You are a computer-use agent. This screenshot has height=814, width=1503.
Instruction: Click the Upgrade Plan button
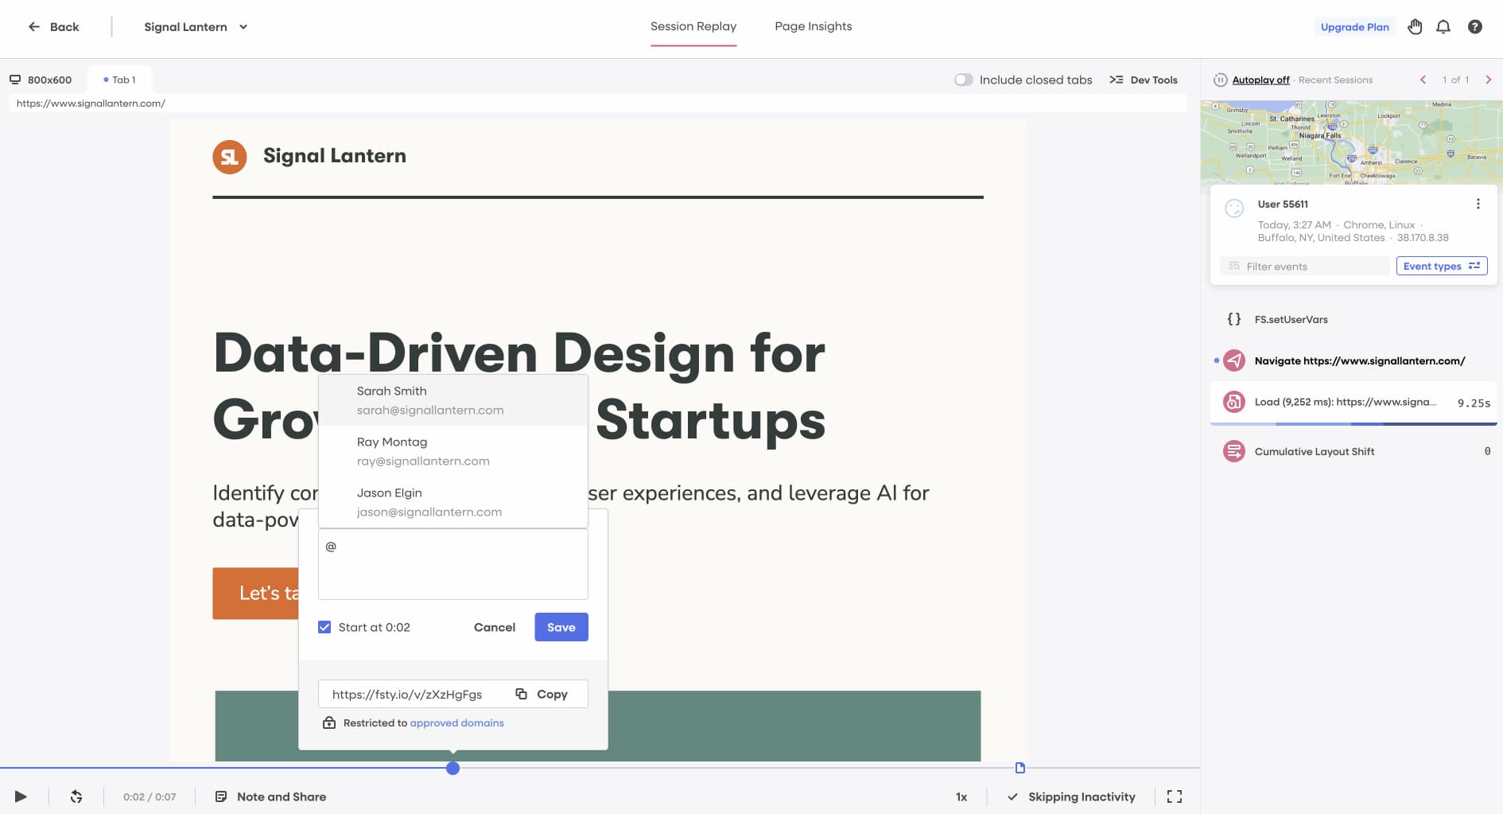point(1354,26)
